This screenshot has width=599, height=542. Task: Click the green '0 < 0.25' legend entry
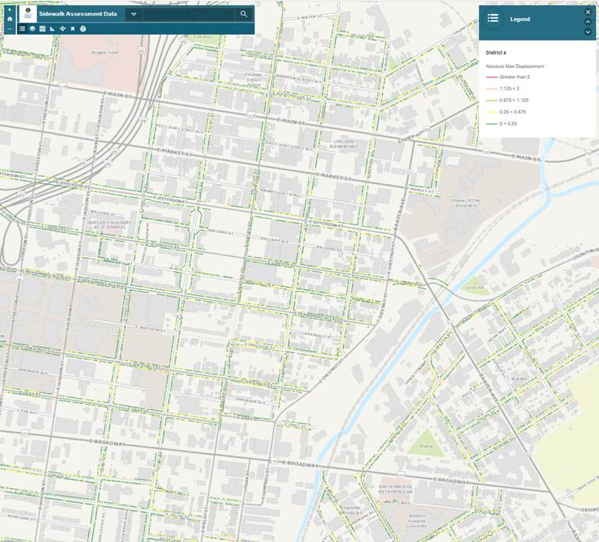point(502,124)
